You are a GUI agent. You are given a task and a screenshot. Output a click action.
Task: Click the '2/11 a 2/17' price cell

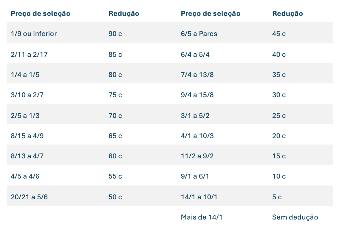coord(29,54)
